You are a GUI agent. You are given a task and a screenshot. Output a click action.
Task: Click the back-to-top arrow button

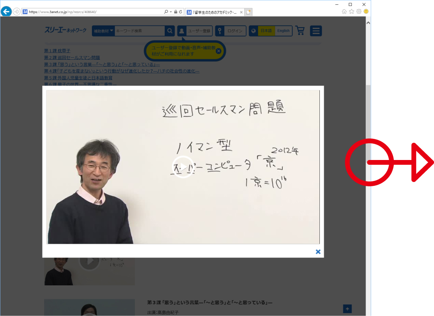click(347, 309)
